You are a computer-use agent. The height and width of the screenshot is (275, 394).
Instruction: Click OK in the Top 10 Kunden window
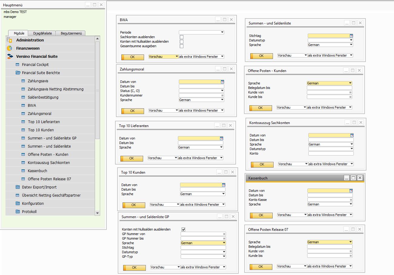(134, 205)
